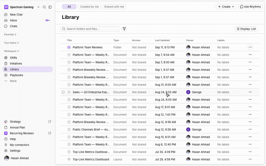
Task: Open the Top-Line Metrics Dashboard layout
Action: point(91,160)
